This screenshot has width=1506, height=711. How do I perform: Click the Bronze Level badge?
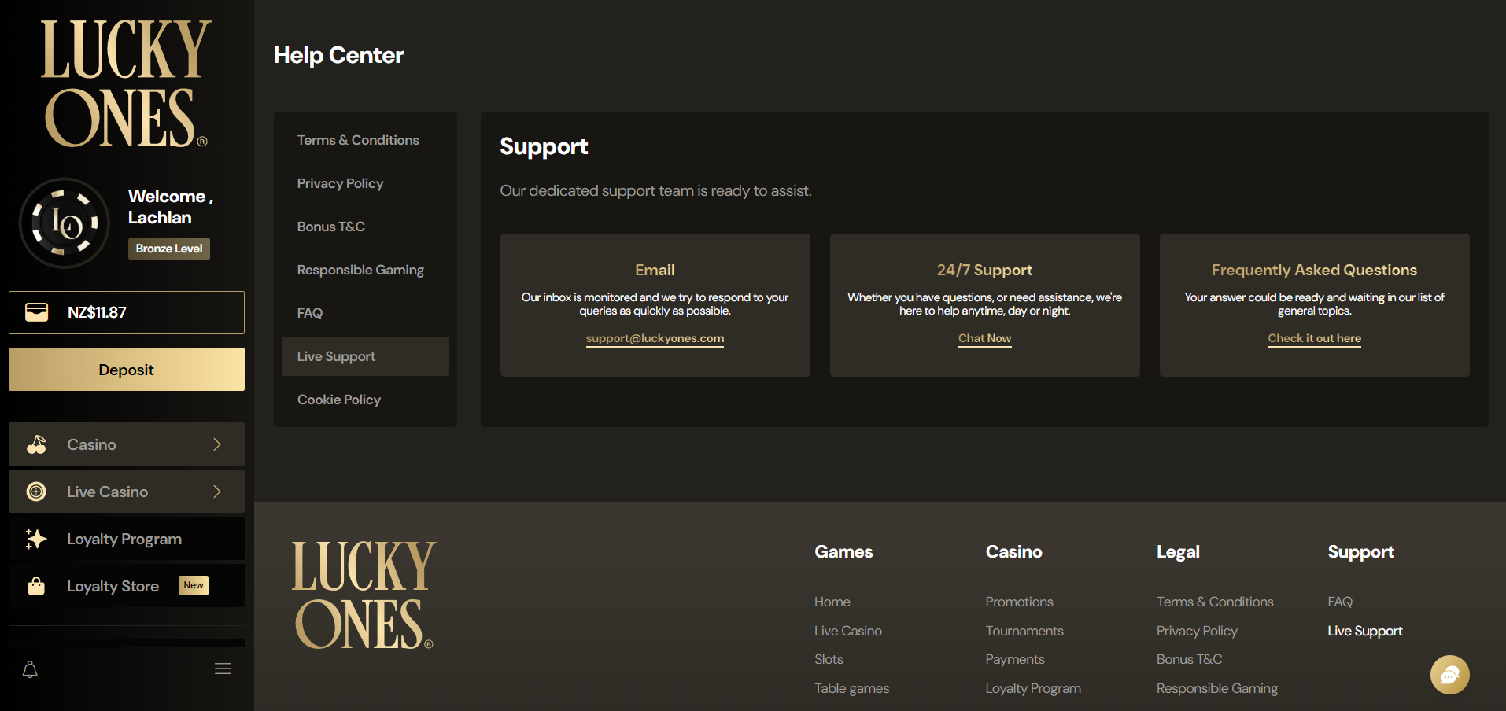[169, 249]
